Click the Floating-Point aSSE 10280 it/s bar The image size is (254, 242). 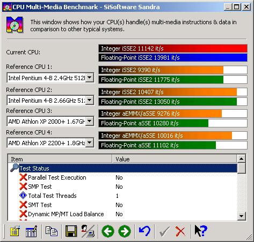173,123
